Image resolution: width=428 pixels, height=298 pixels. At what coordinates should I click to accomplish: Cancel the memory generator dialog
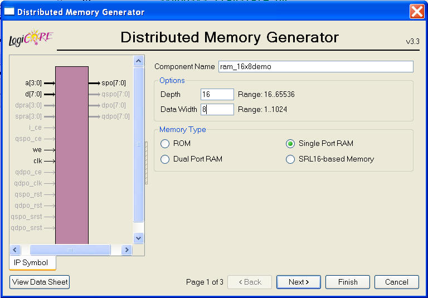click(x=397, y=282)
